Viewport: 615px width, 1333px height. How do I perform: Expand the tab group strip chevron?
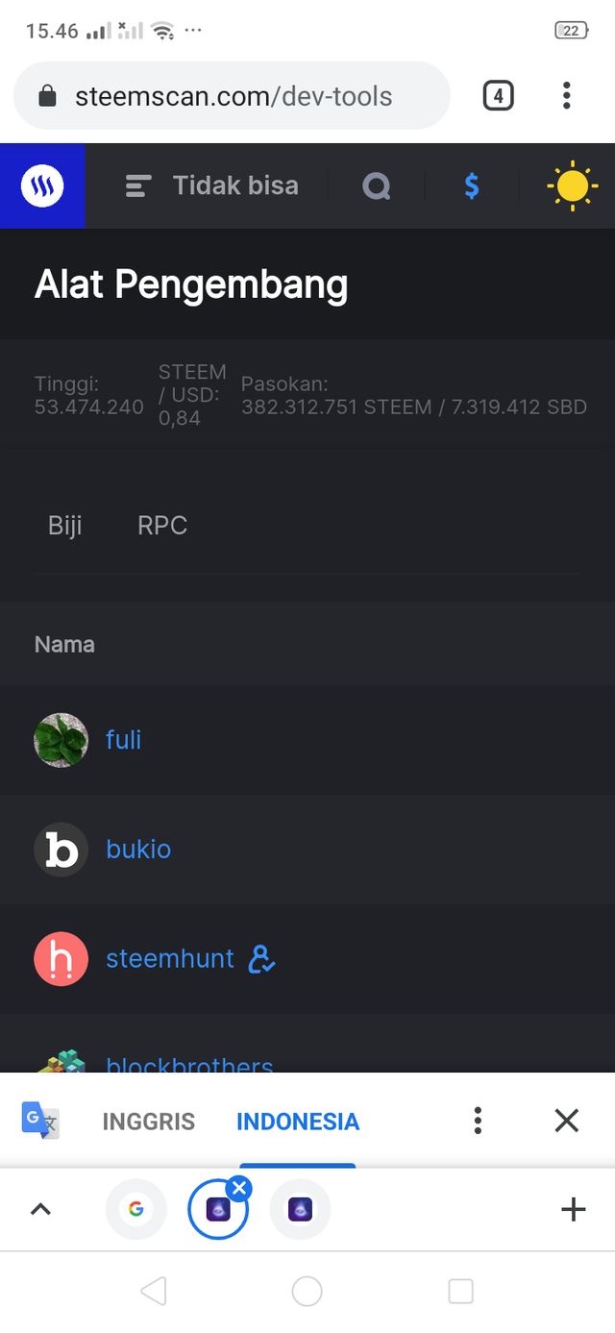click(40, 1210)
